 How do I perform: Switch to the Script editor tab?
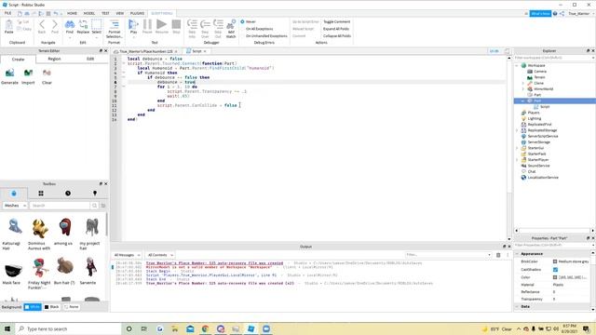point(196,51)
